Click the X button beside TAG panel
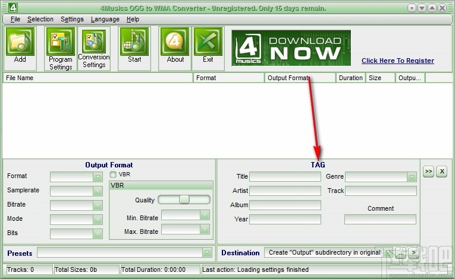 [x=442, y=171]
